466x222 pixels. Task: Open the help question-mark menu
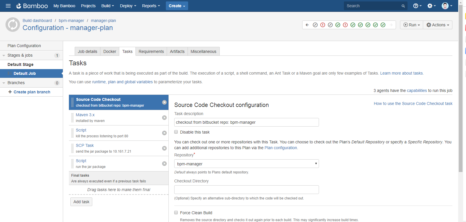[417, 6]
